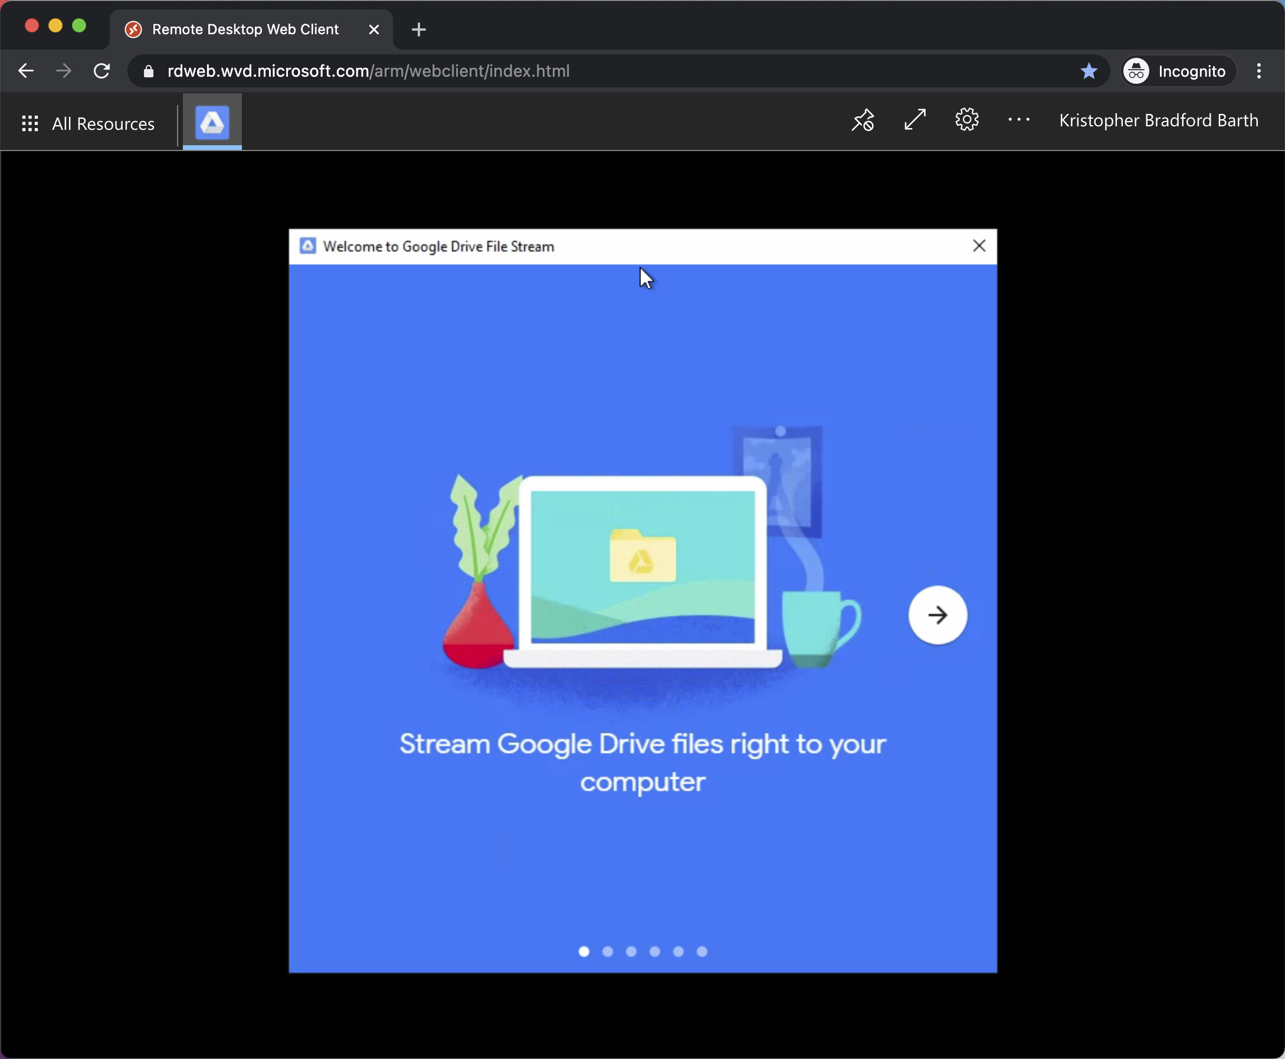Screen dimensions: 1285x1059
Task: Go back with the browser back arrow
Action: click(x=25, y=71)
